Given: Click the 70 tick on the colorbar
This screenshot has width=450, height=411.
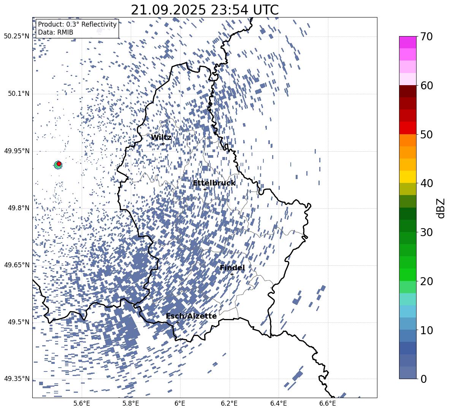Looking at the screenshot, I should [426, 37].
